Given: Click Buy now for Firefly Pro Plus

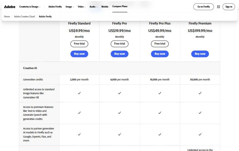Looking at the screenshot, I should [160, 54].
